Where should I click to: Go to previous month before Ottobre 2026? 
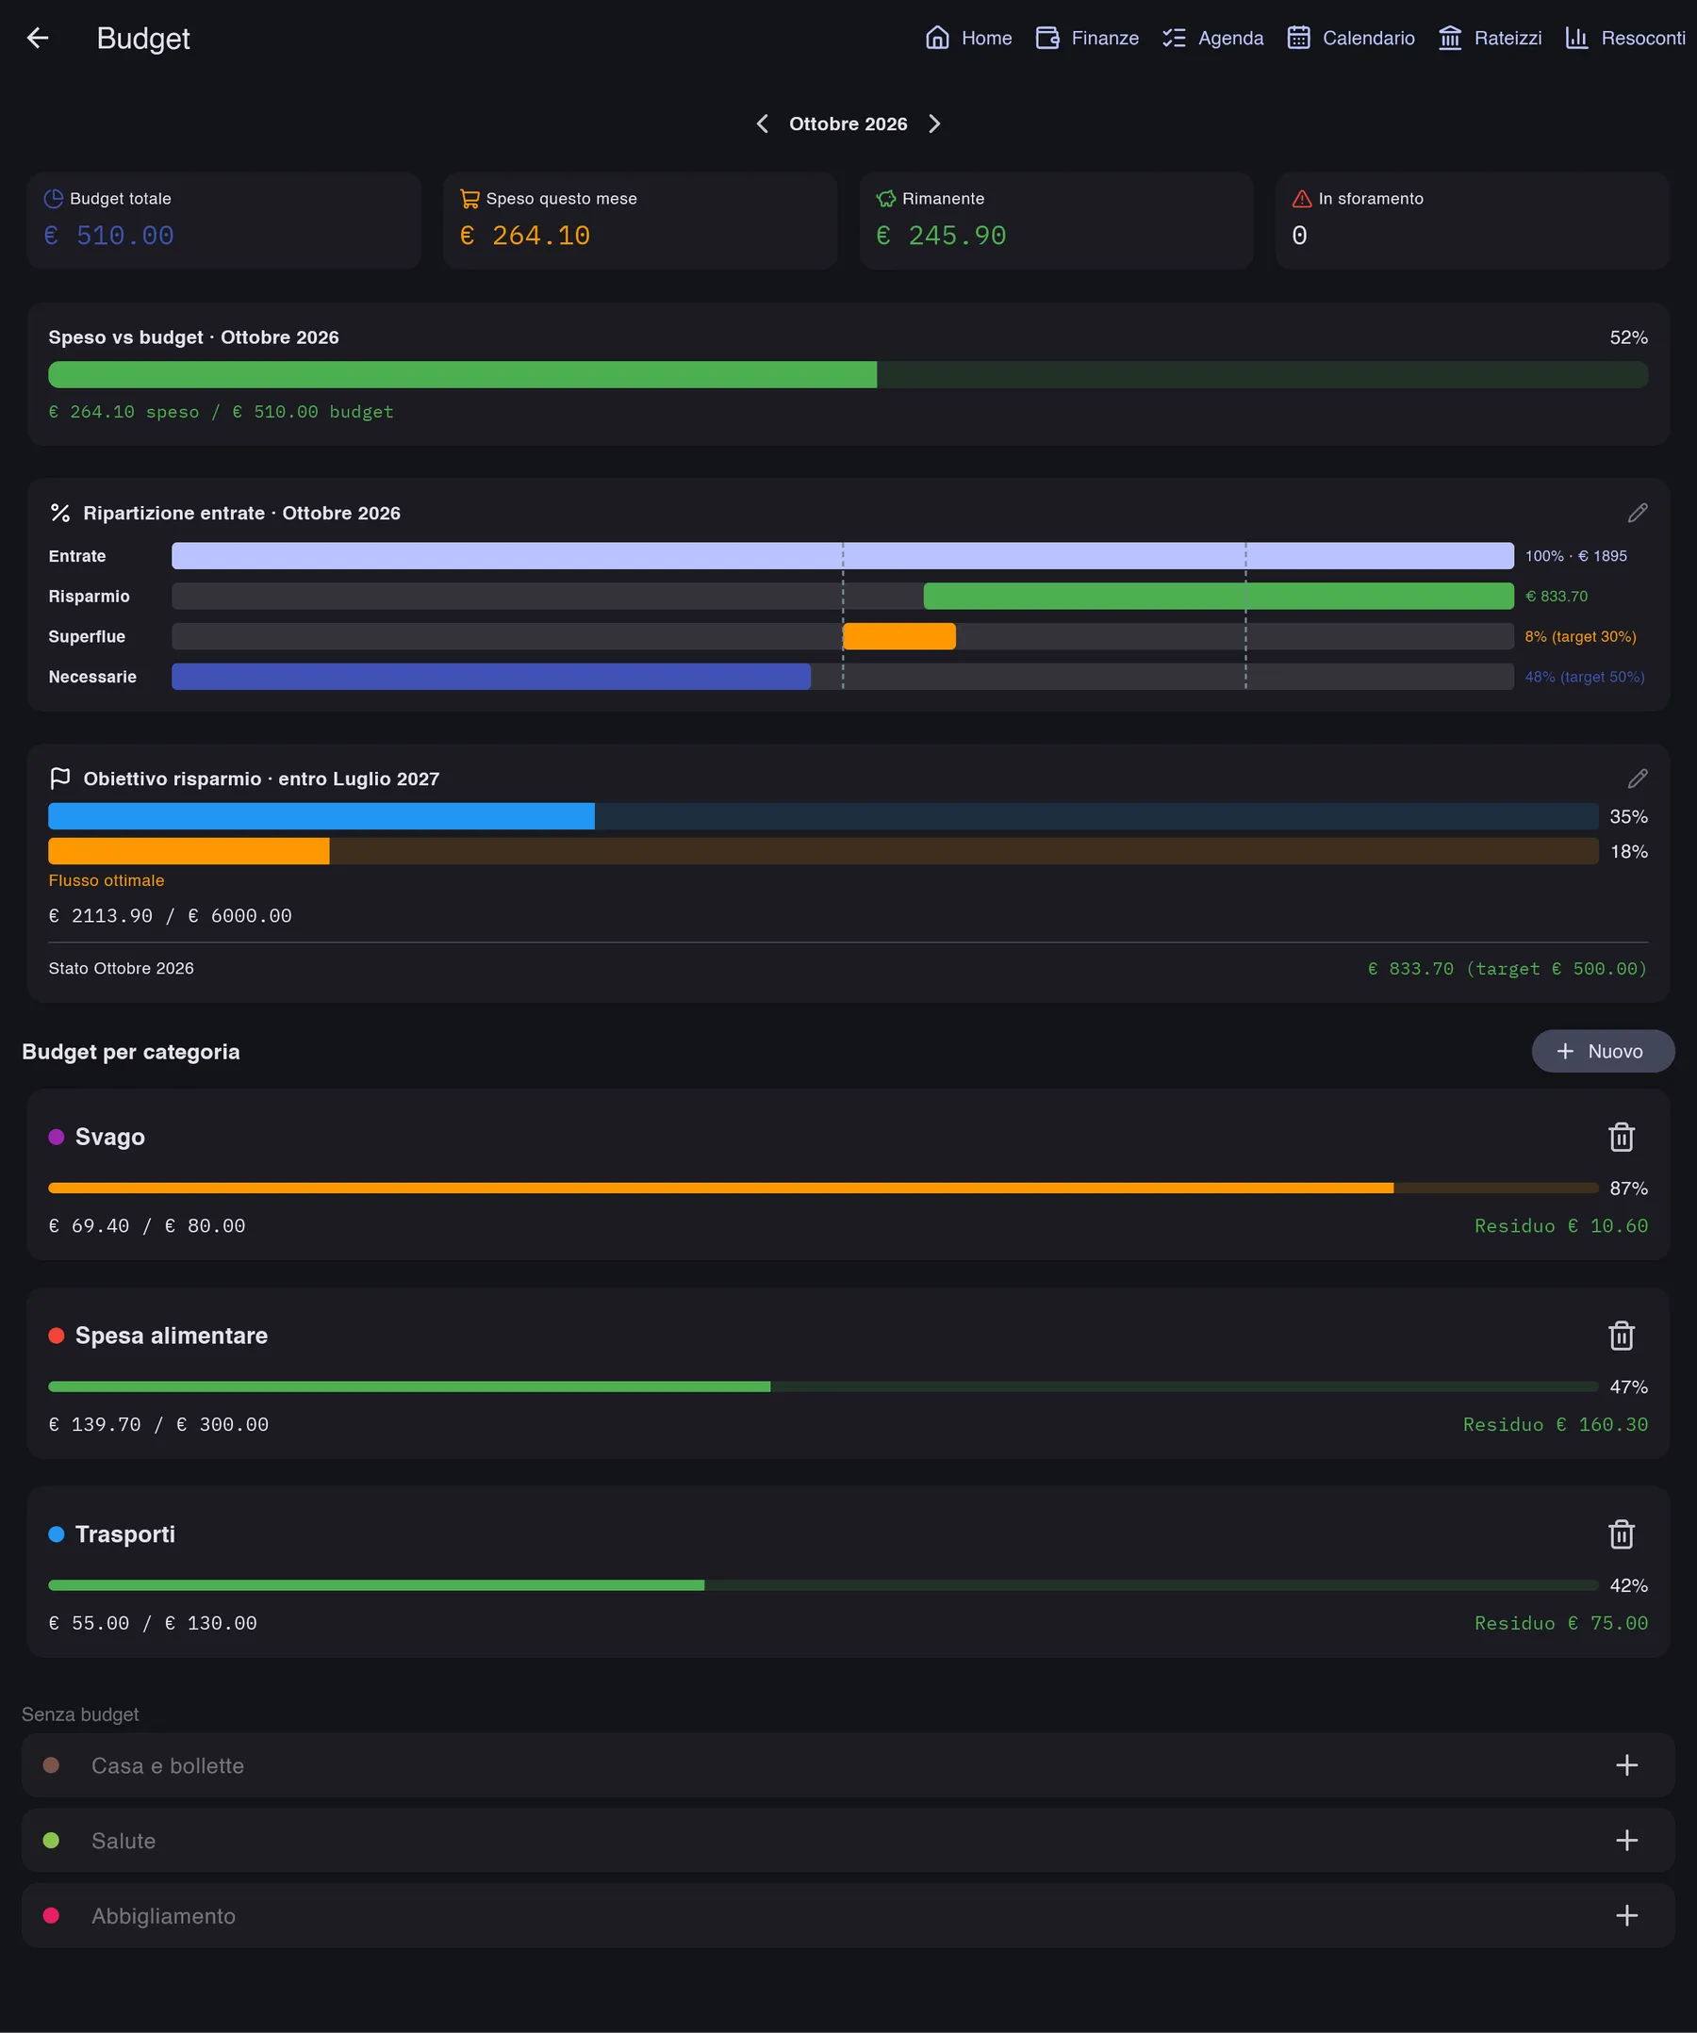tap(763, 123)
